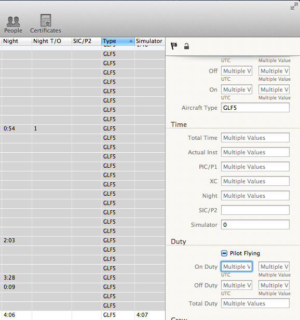Toggle the padlock lock icon
Viewport: 300px width, 320px height.
click(x=186, y=46)
